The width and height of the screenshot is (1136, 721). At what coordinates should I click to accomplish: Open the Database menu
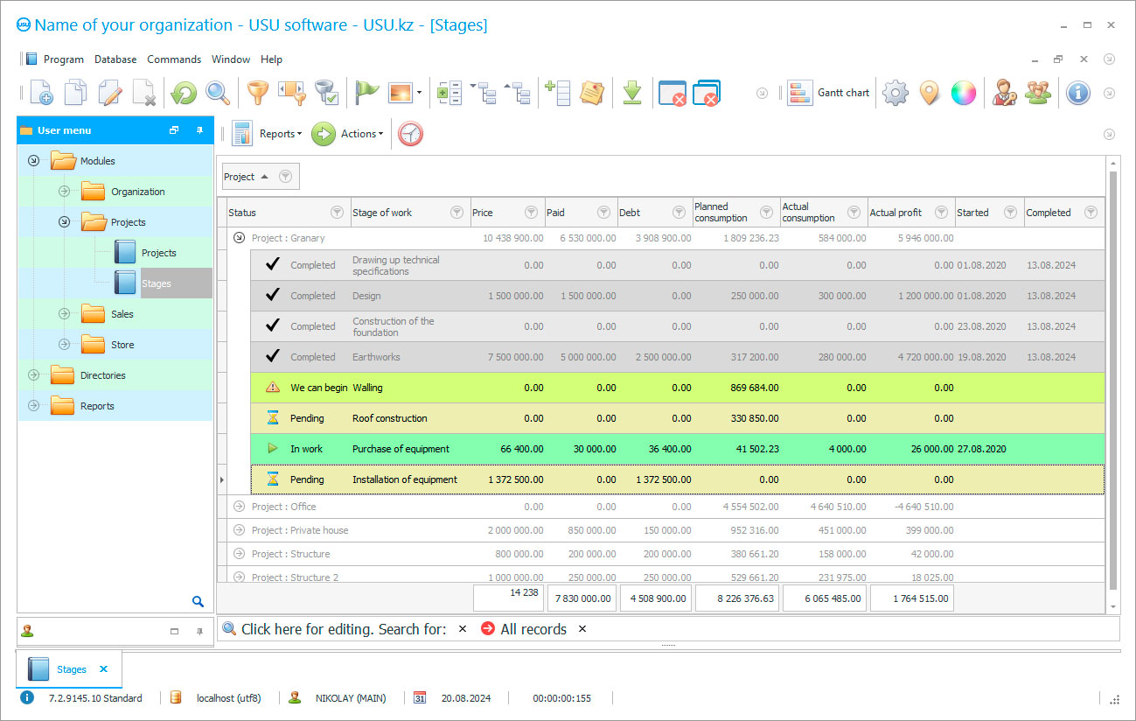pos(115,59)
